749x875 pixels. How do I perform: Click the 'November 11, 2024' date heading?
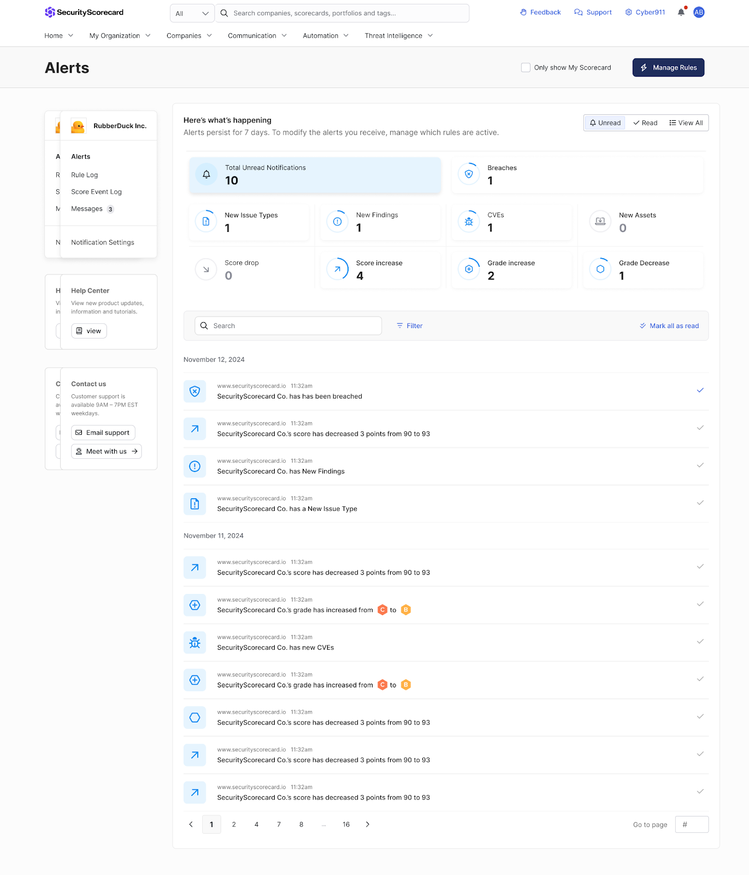pos(214,536)
